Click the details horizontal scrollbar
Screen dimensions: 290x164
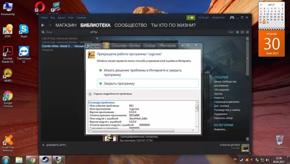pyautogui.click(x=133, y=130)
